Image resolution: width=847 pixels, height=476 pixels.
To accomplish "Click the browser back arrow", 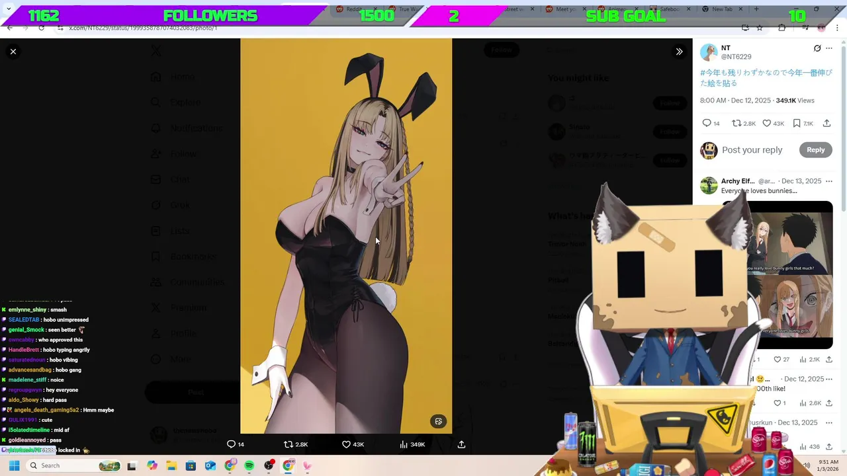I will point(9,28).
